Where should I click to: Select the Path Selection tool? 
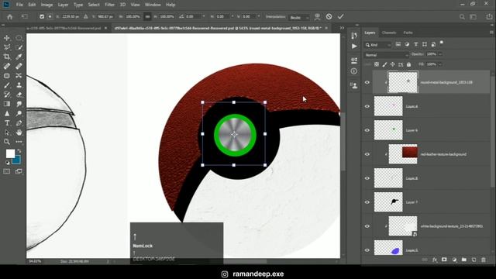point(7,133)
